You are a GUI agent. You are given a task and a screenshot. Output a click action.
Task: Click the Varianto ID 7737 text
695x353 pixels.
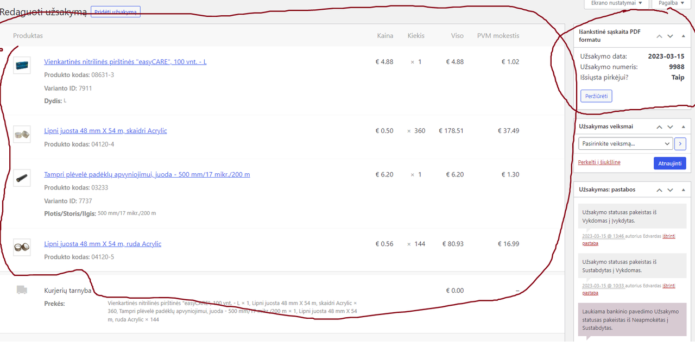[68, 201]
